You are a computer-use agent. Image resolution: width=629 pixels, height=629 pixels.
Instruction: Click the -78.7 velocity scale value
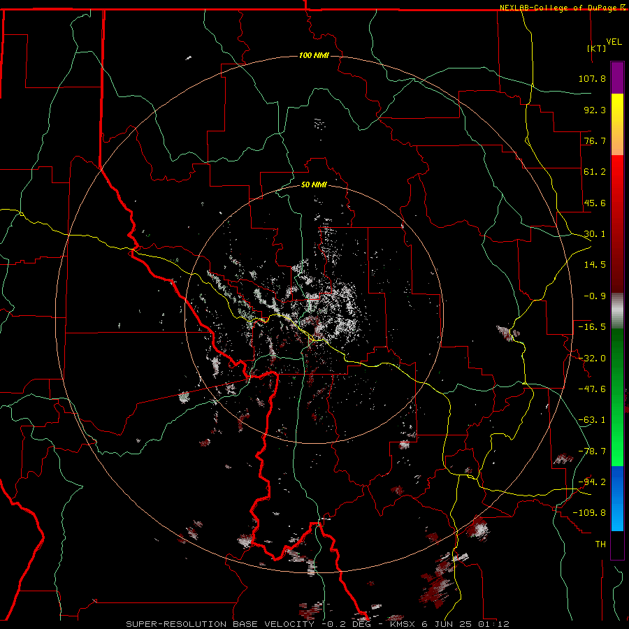coord(592,451)
